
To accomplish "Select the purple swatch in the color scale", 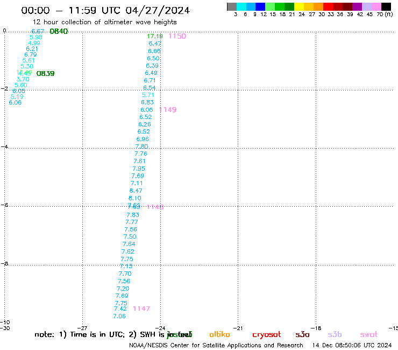I will 357,6.
